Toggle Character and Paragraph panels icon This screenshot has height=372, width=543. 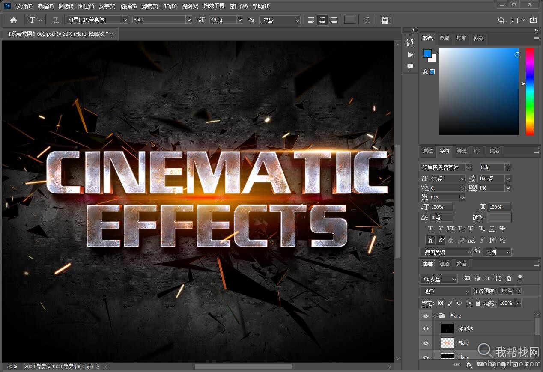(385, 20)
